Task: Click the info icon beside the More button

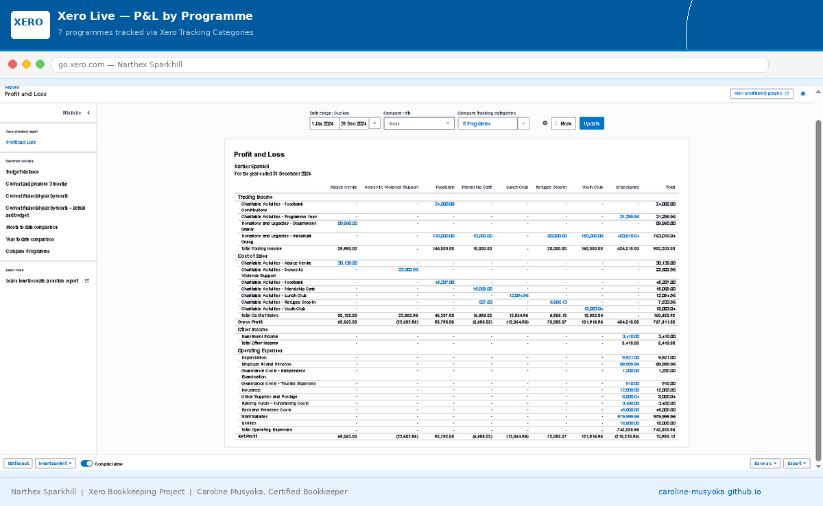Action: click(x=545, y=123)
